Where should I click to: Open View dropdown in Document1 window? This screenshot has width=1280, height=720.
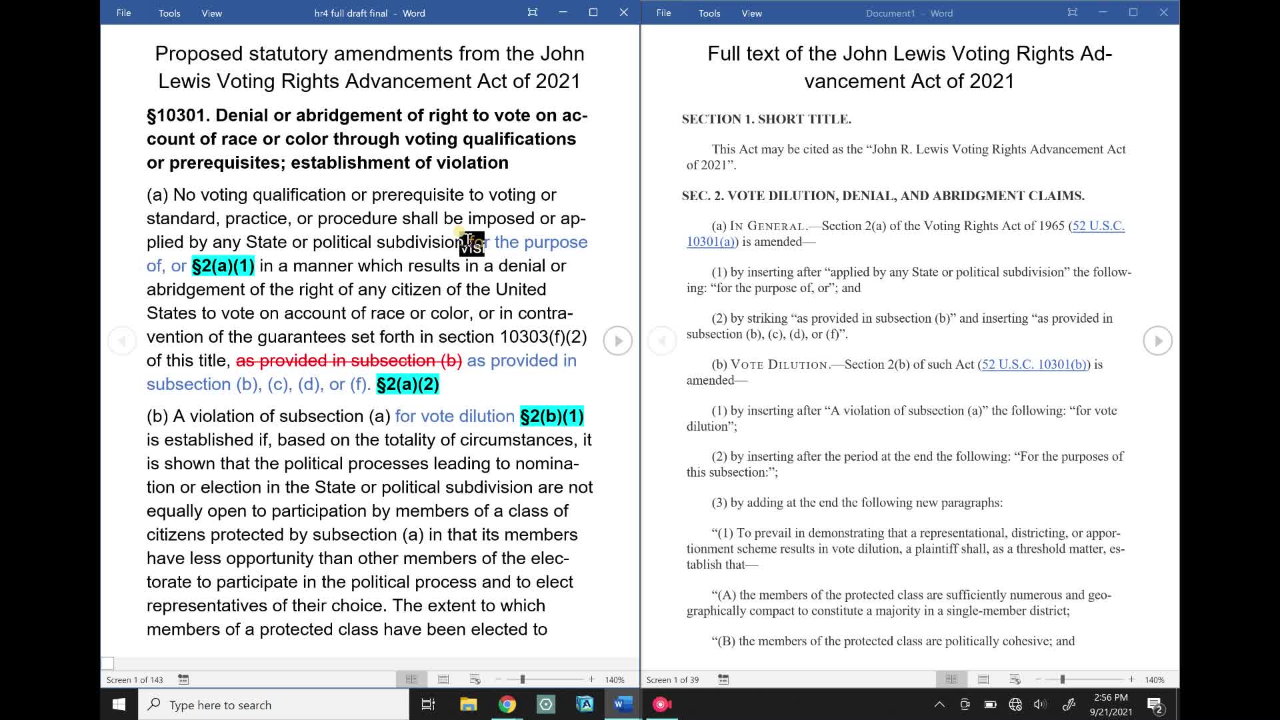[751, 13]
